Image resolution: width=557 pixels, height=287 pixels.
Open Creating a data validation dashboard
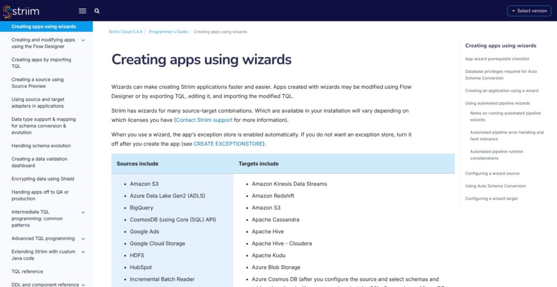(x=39, y=163)
